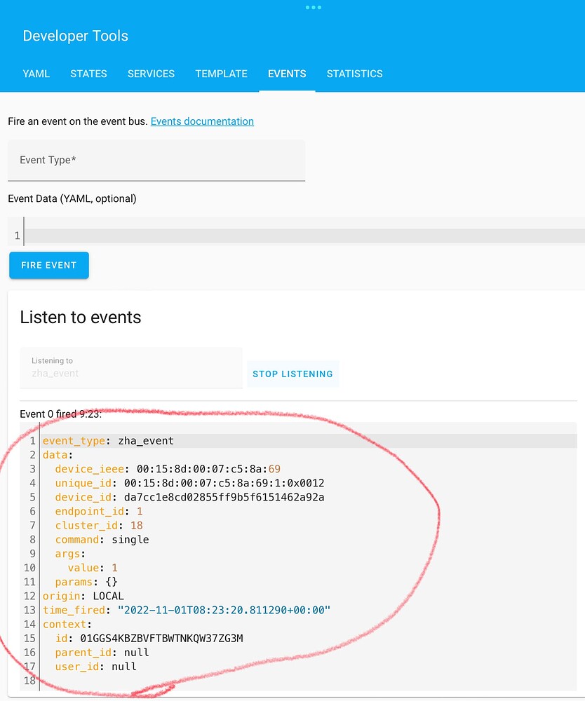The image size is (585, 701).
Task: Switch to the TEMPLATE tab
Action: pyautogui.click(x=221, y=74)
